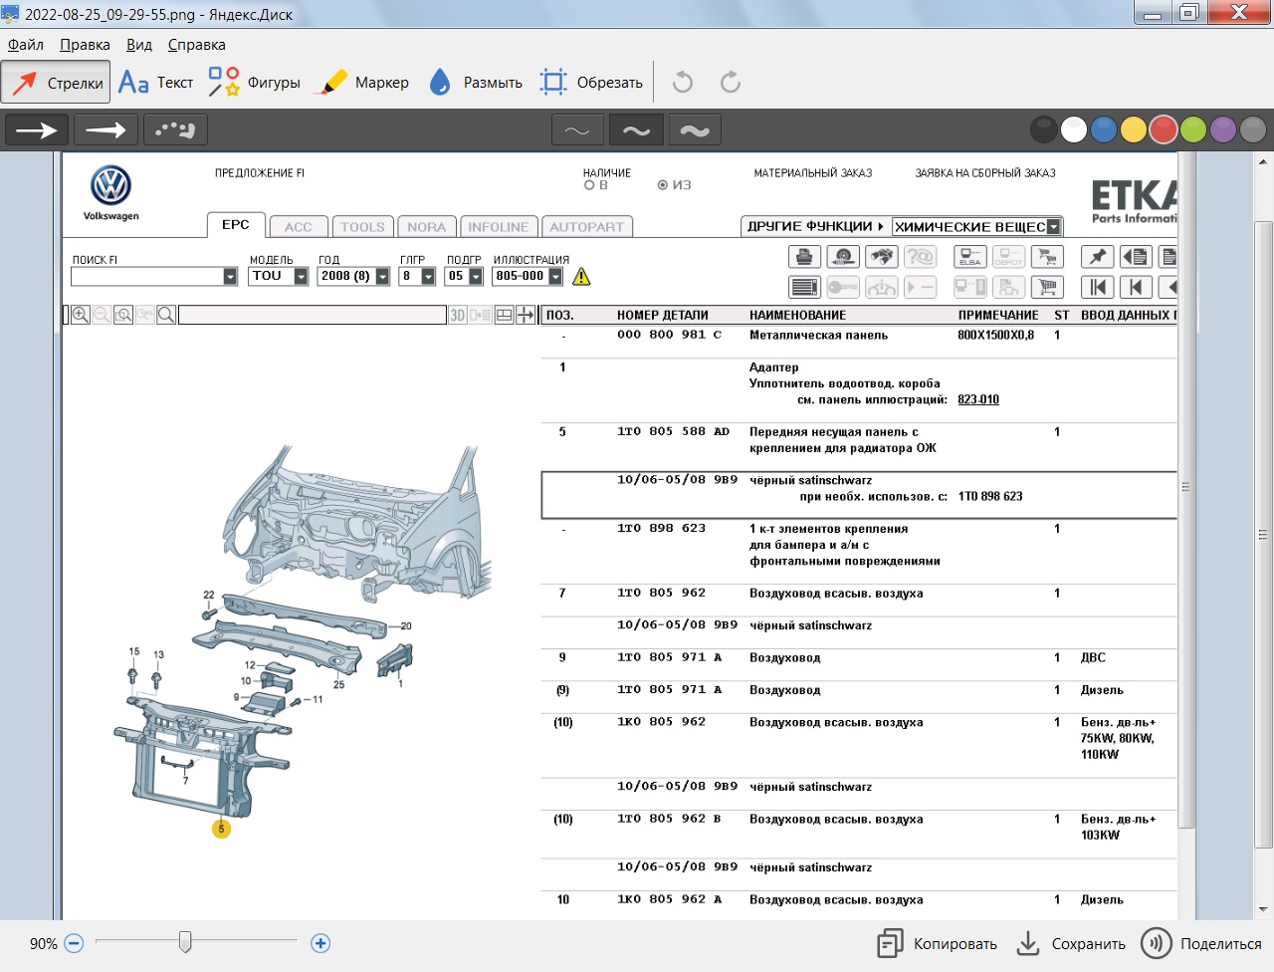Pick the thick straight arrow style
The image size is (1274, 972).
click(x=37, y=129)
